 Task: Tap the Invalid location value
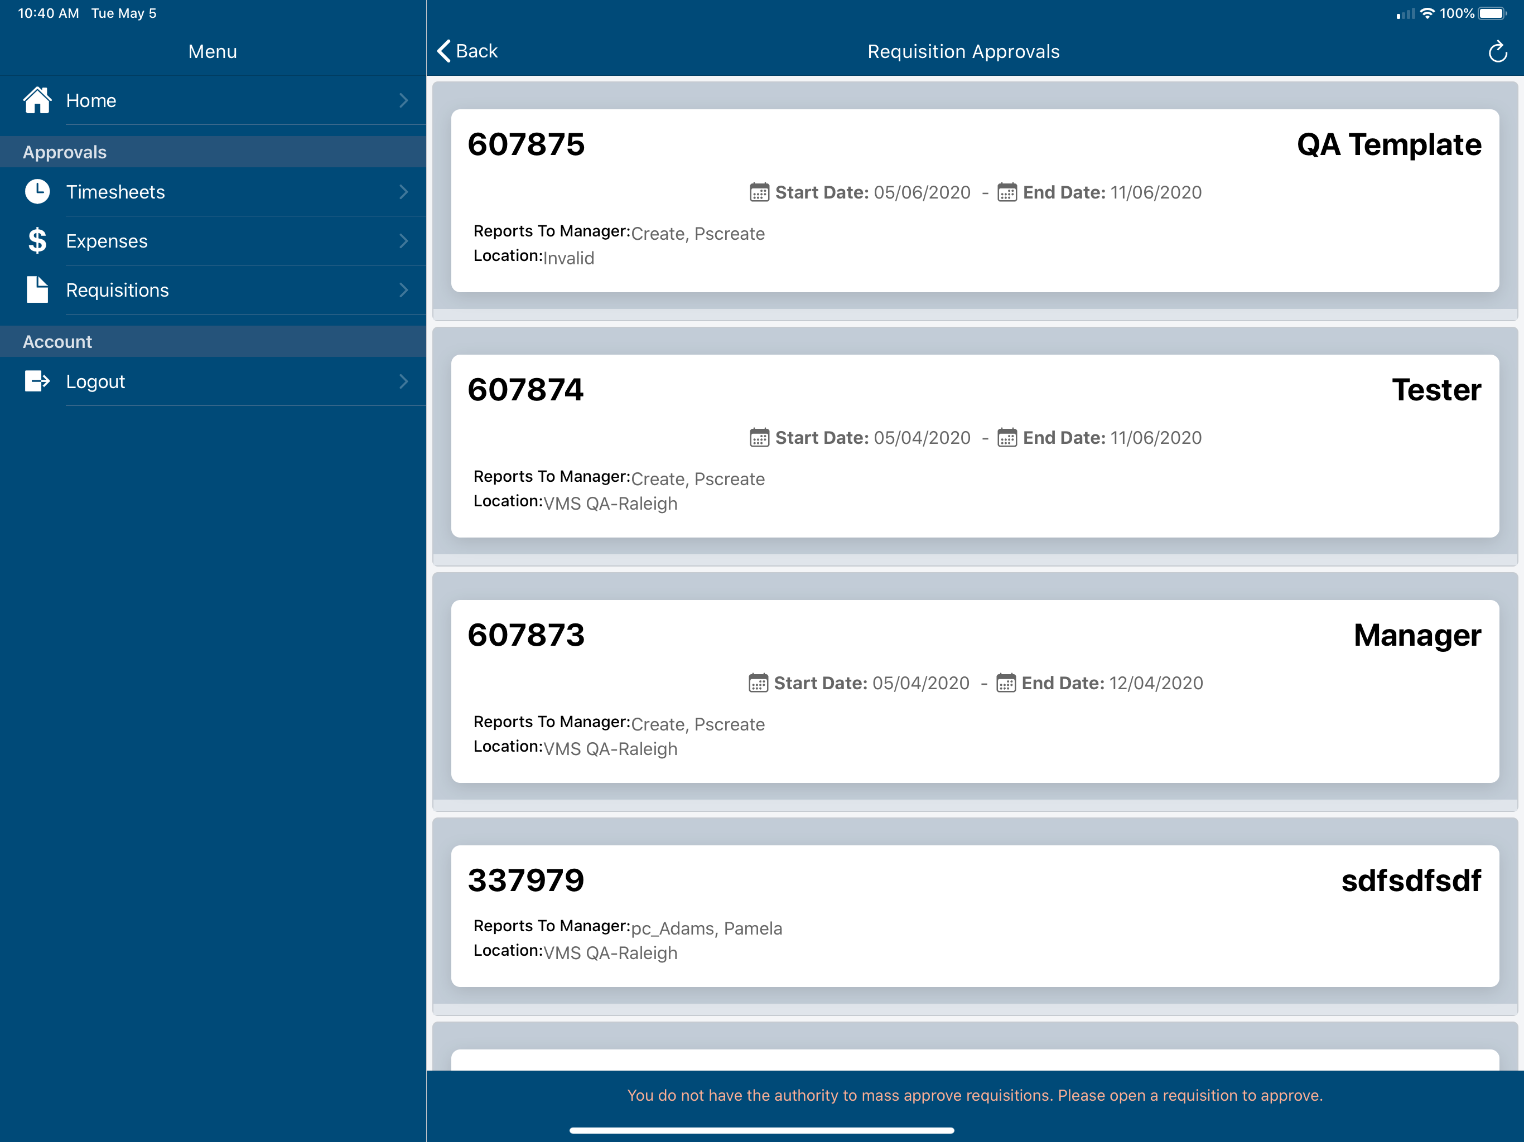(x=568, y=258)
